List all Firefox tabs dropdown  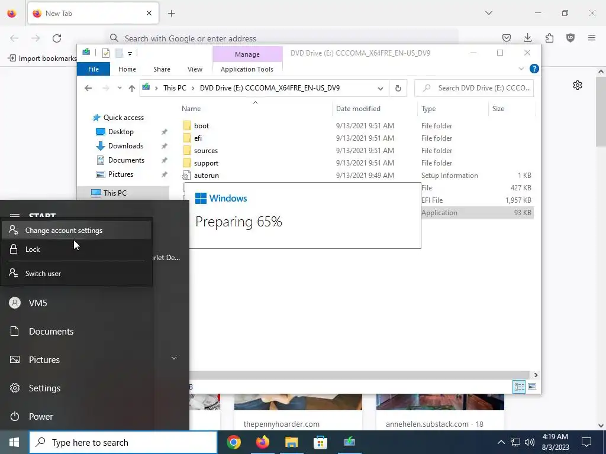coord(488,13)
